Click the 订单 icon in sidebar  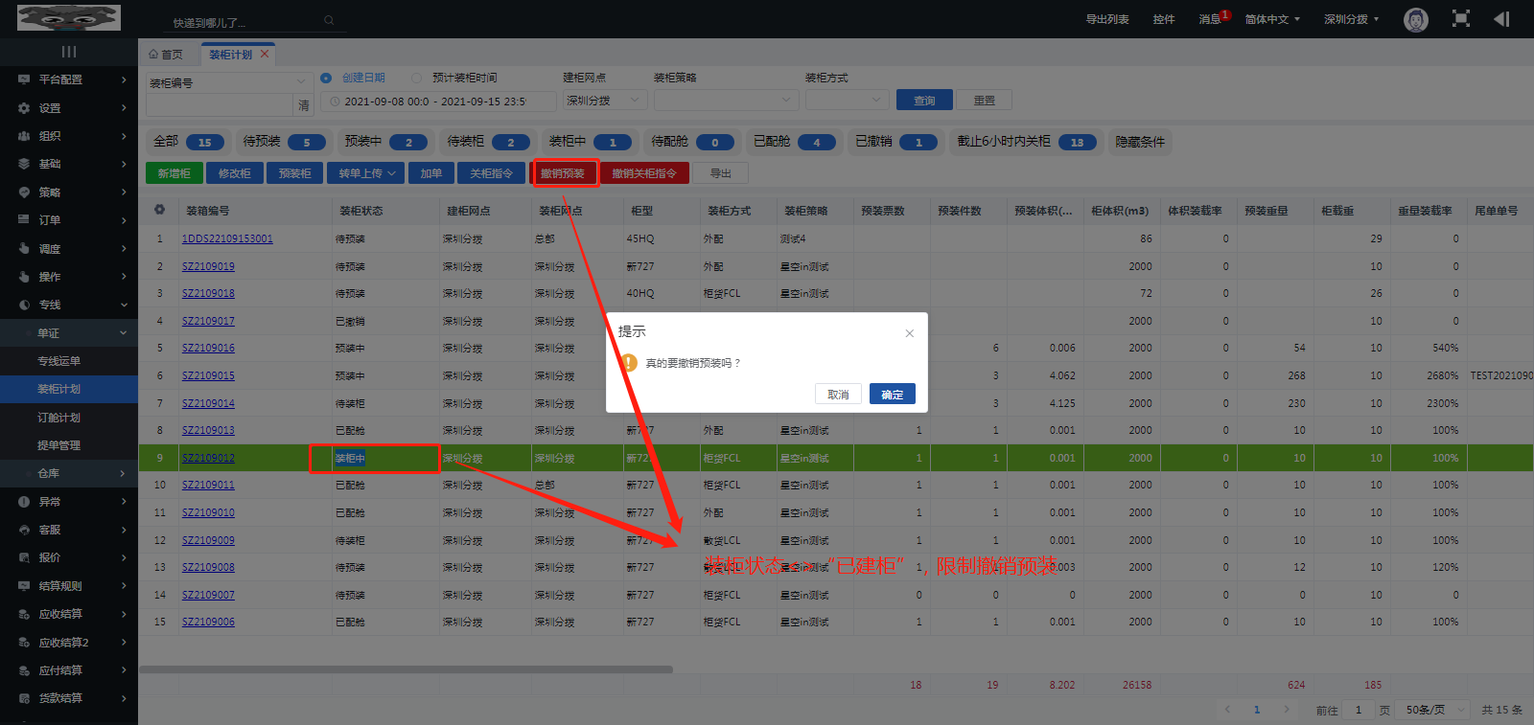pos(24,220)
